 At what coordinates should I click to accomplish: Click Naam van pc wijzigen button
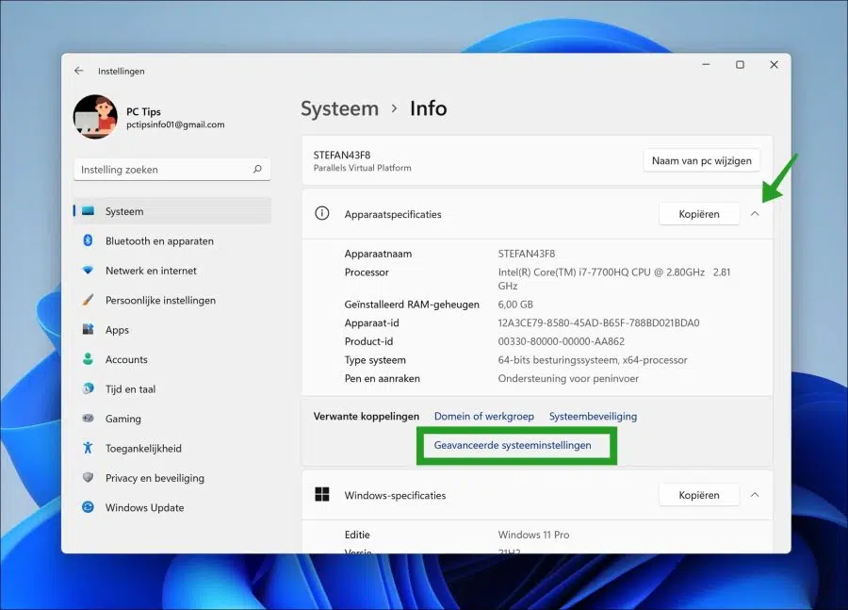701,161
